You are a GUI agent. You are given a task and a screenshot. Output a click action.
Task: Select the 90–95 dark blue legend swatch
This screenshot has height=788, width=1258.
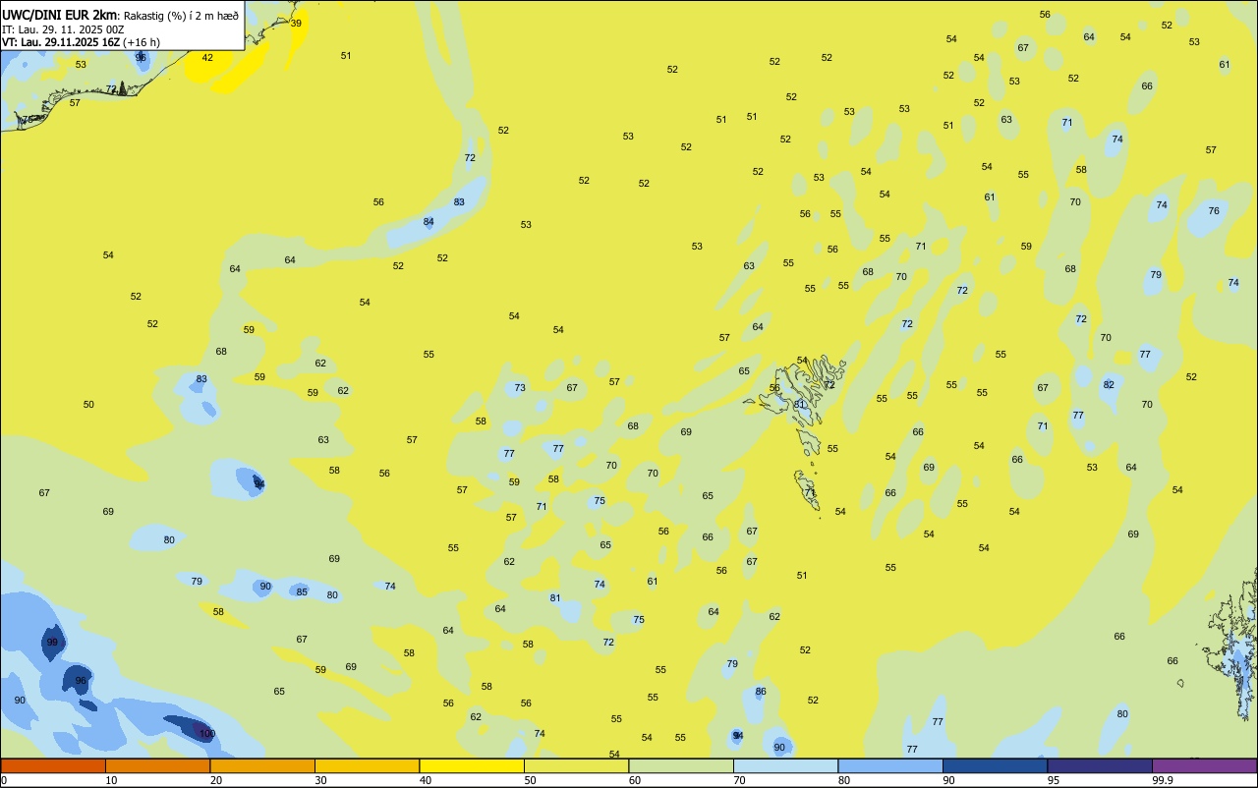(995, 765)
